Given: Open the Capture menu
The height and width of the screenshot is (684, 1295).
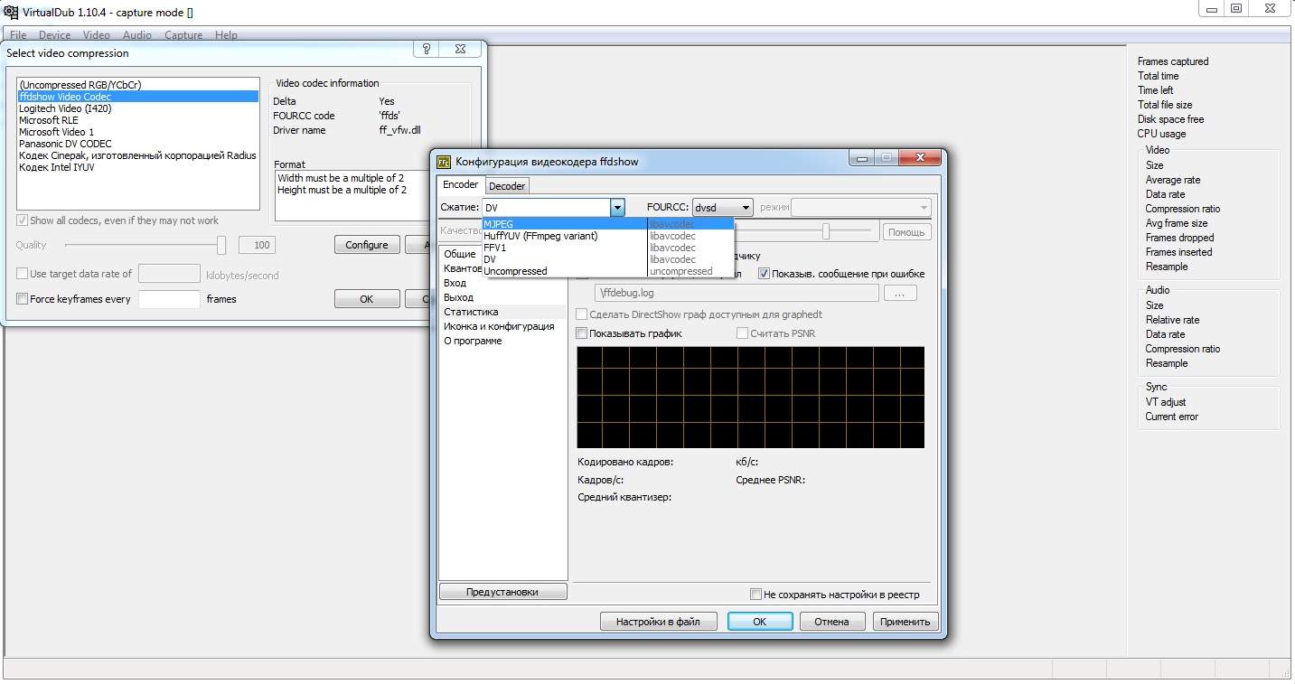Looking at the screenshot, I should pos(183,35).
